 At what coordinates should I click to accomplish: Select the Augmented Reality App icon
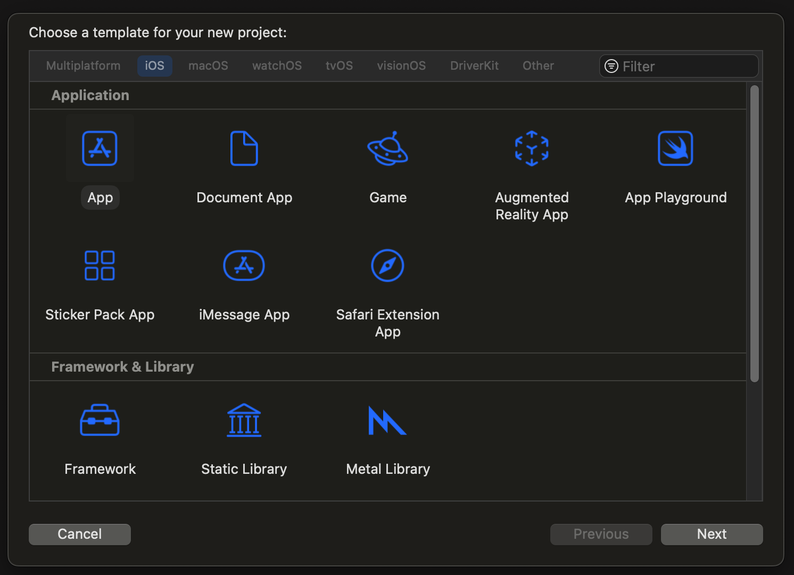(x=532, y=149)
